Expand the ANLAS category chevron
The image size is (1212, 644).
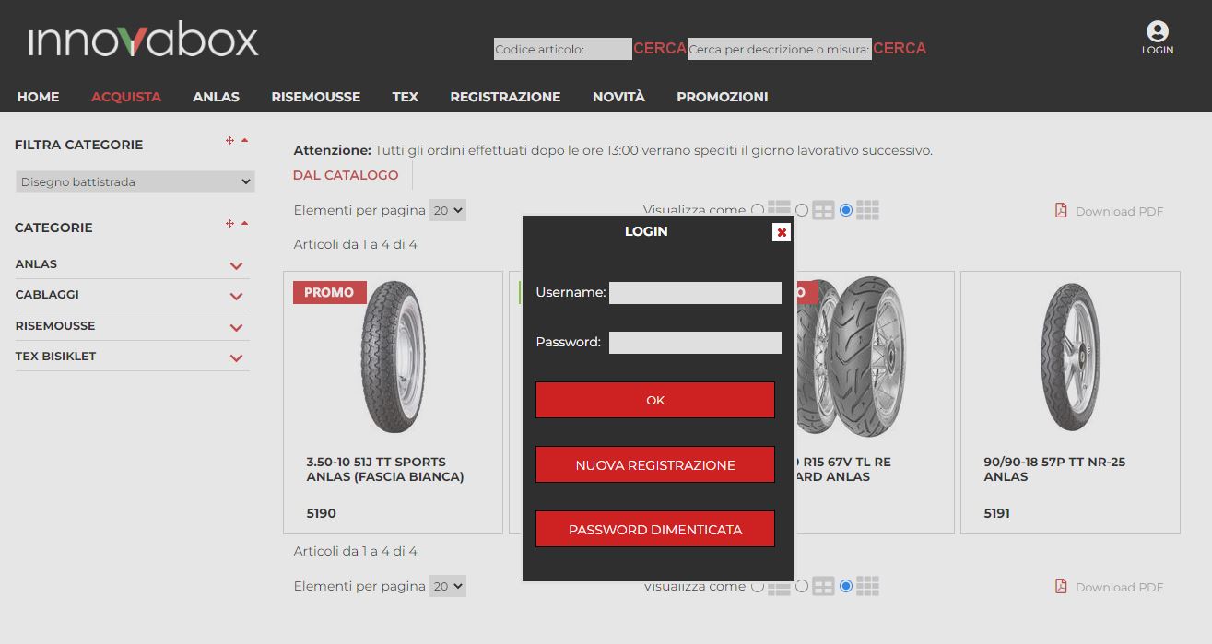[236, 265]
